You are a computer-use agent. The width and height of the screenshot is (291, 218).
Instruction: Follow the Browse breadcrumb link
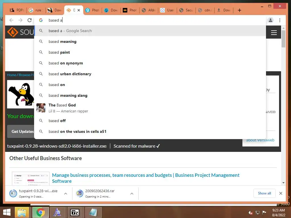24,75
